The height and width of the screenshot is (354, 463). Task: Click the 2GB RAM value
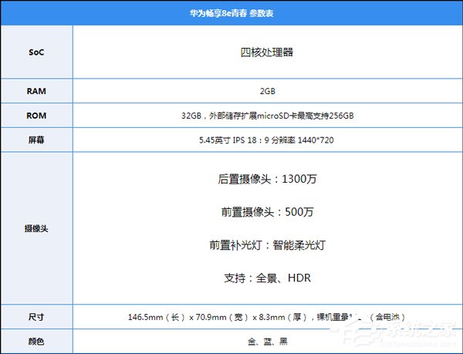(x=267, y=91)
